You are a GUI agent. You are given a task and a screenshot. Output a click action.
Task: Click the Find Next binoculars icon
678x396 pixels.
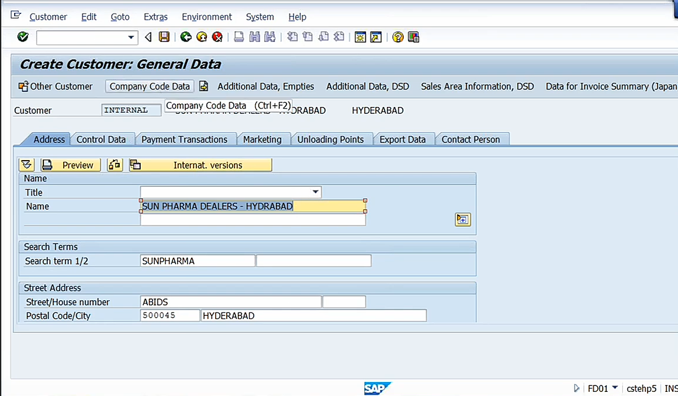pos(270,37)
